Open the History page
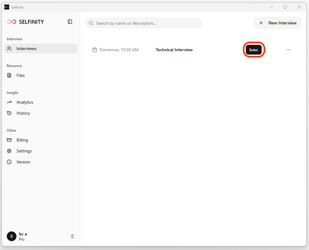Screen dimensions: 309x250 point(41,113)
